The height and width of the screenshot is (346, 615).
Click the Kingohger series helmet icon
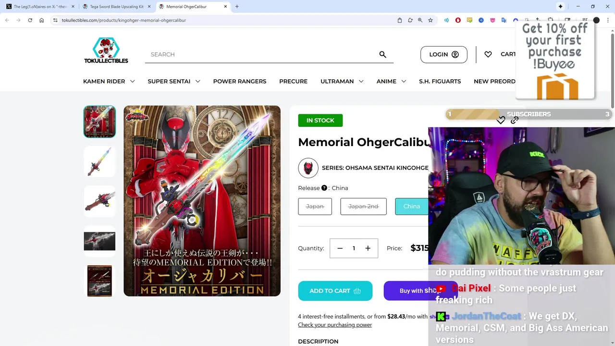point(308,168)
